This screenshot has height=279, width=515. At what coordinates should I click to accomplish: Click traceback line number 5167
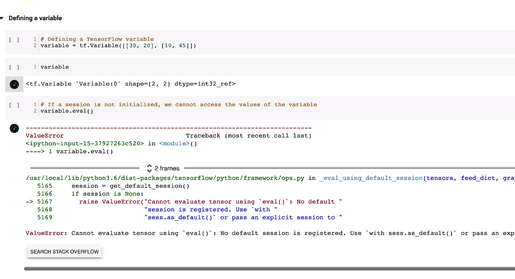point(44,201)
